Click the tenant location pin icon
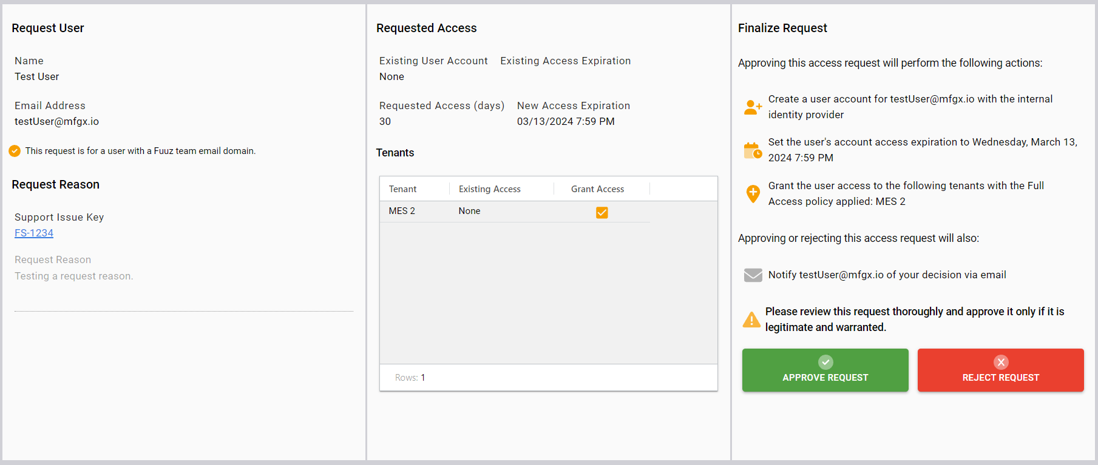This screenshot has width=1098, height=465. tap(753, 194)
